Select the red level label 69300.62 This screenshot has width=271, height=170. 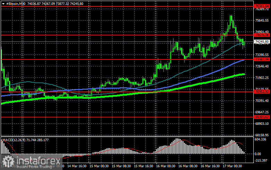point(262,117)
